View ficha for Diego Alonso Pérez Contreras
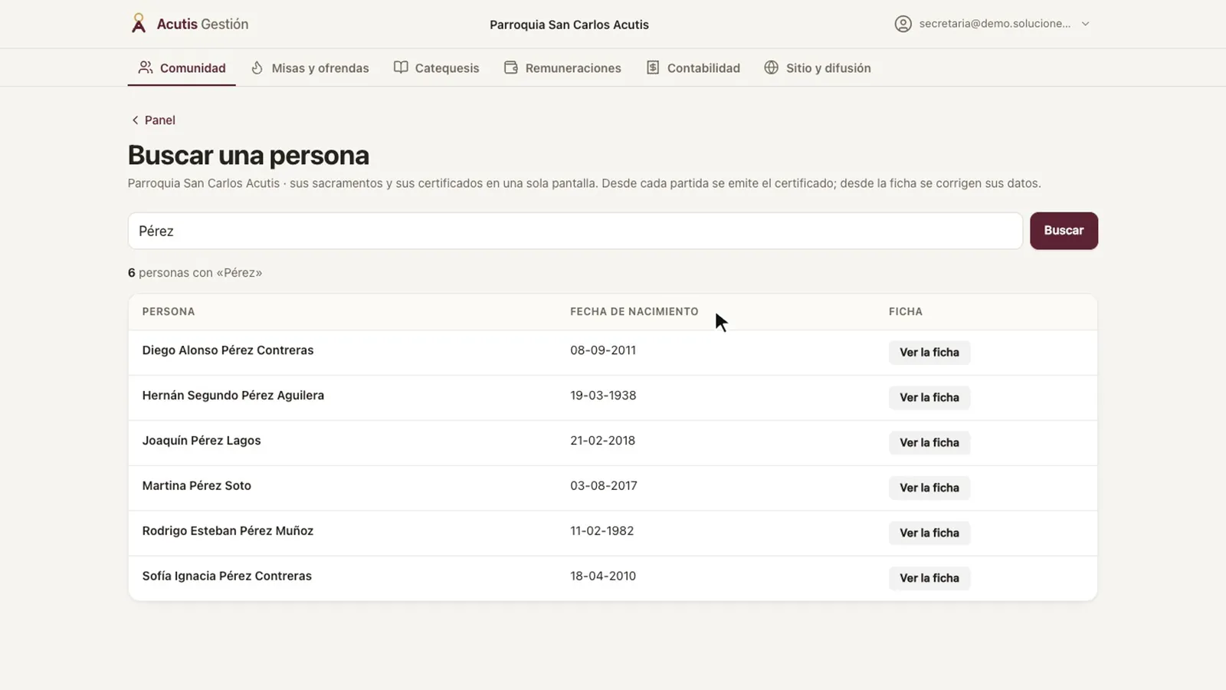 point(929,353)
